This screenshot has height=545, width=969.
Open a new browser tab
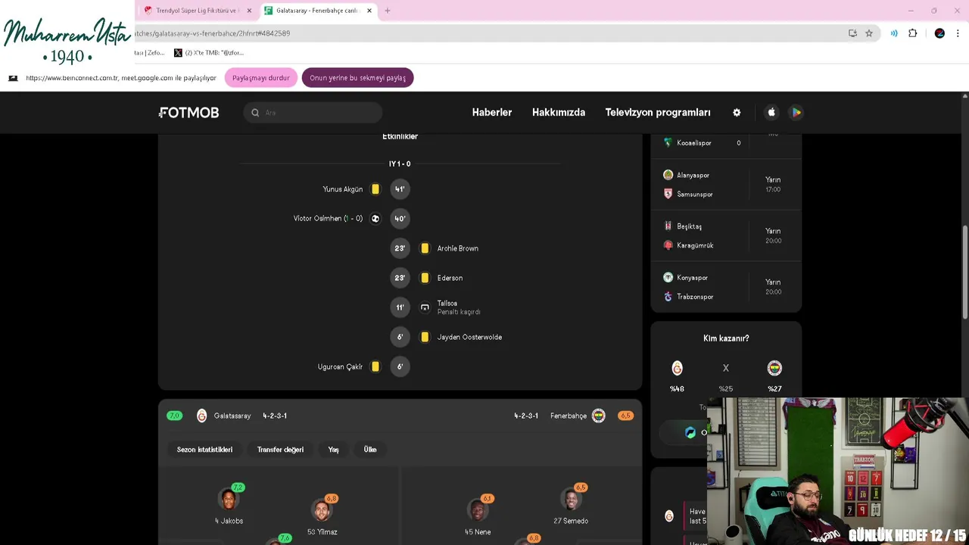(x=388, y=11)
